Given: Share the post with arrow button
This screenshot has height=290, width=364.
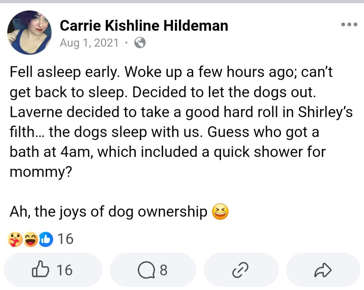Looking at the screenshot, I should point(323,270).
